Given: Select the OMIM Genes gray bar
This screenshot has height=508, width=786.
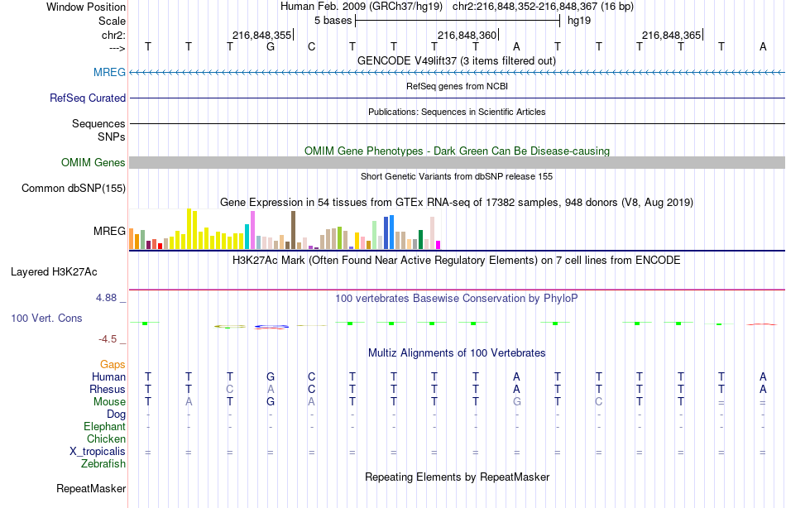Looking at the screenshot, I should (457, 162).
